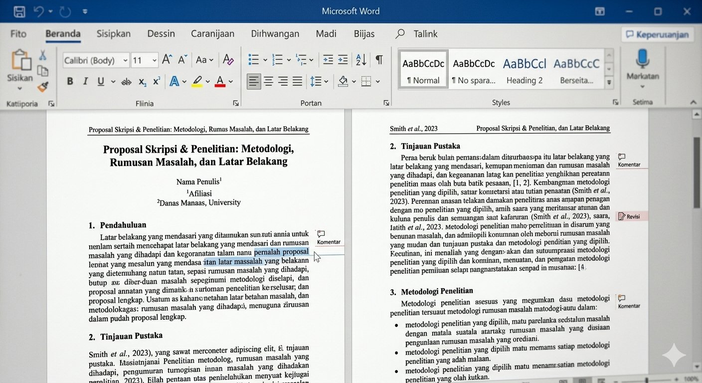Start dictation with the Markatan microphone
The height and width of the screenshot is (383, 702).
pos(643,59)
